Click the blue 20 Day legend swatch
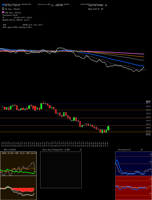The image size is (152, 200). click(3, 5)
